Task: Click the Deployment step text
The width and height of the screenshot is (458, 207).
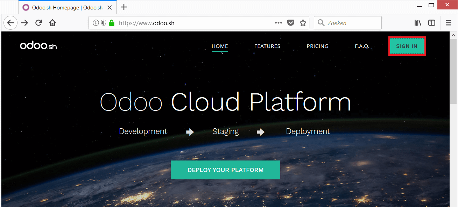Action: click(308, 131)
